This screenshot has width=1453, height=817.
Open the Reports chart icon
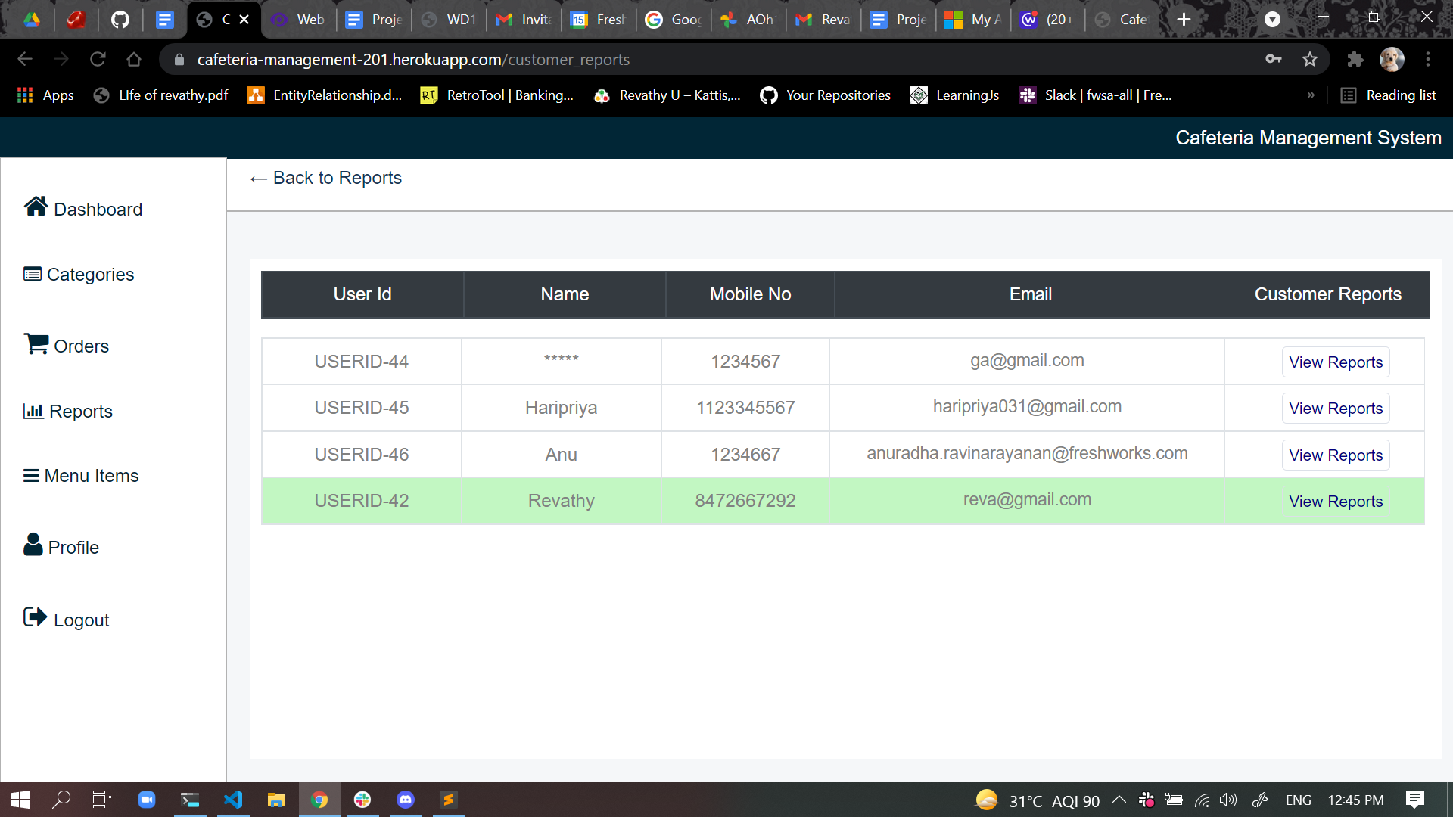(x=33, y=411)
